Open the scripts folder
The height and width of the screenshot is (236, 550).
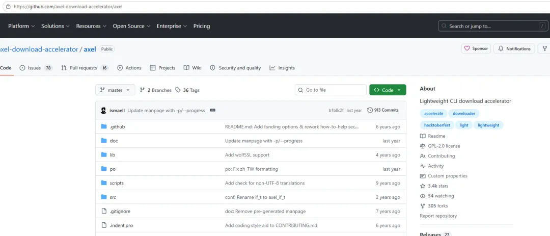point(117,183)
